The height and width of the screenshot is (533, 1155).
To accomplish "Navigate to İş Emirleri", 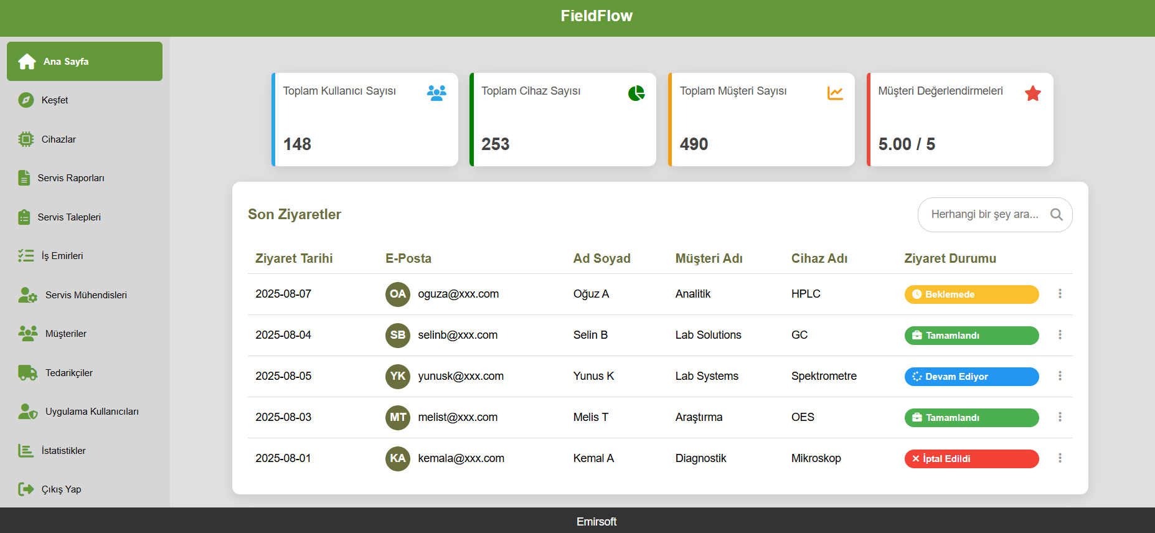I will point(62,256).
